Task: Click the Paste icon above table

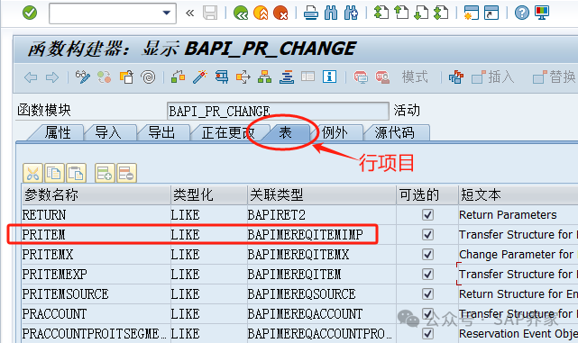Action: tap(76, 173)
